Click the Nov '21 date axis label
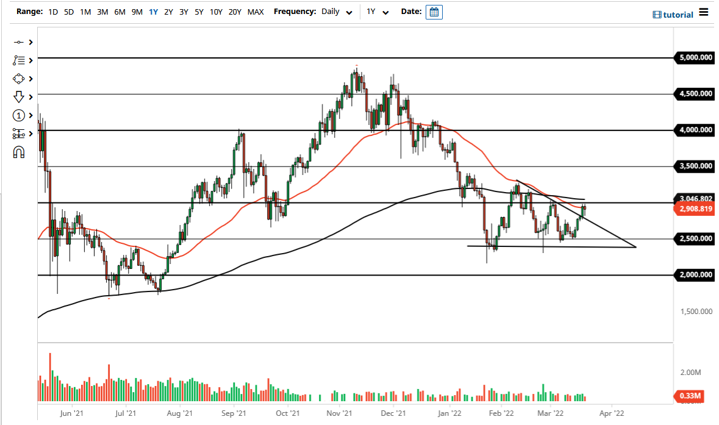Image resolution: width=719 pixels, height=425 pixels. 339,413
